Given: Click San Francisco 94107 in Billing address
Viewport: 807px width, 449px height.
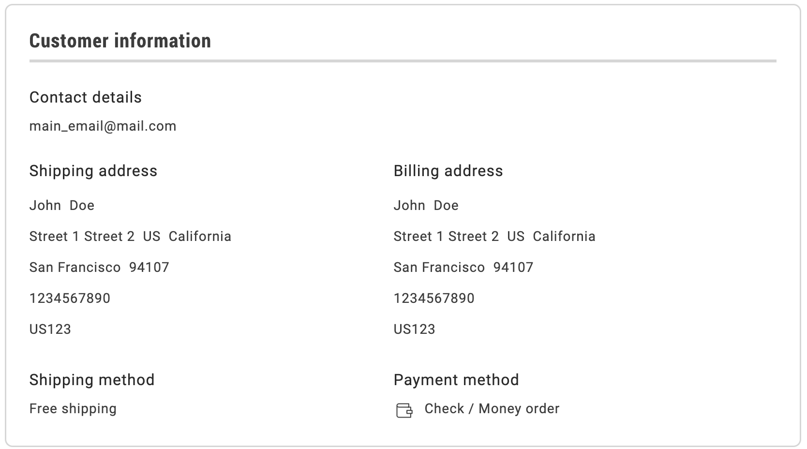Looking at the screenshot, I should [463, 268].
